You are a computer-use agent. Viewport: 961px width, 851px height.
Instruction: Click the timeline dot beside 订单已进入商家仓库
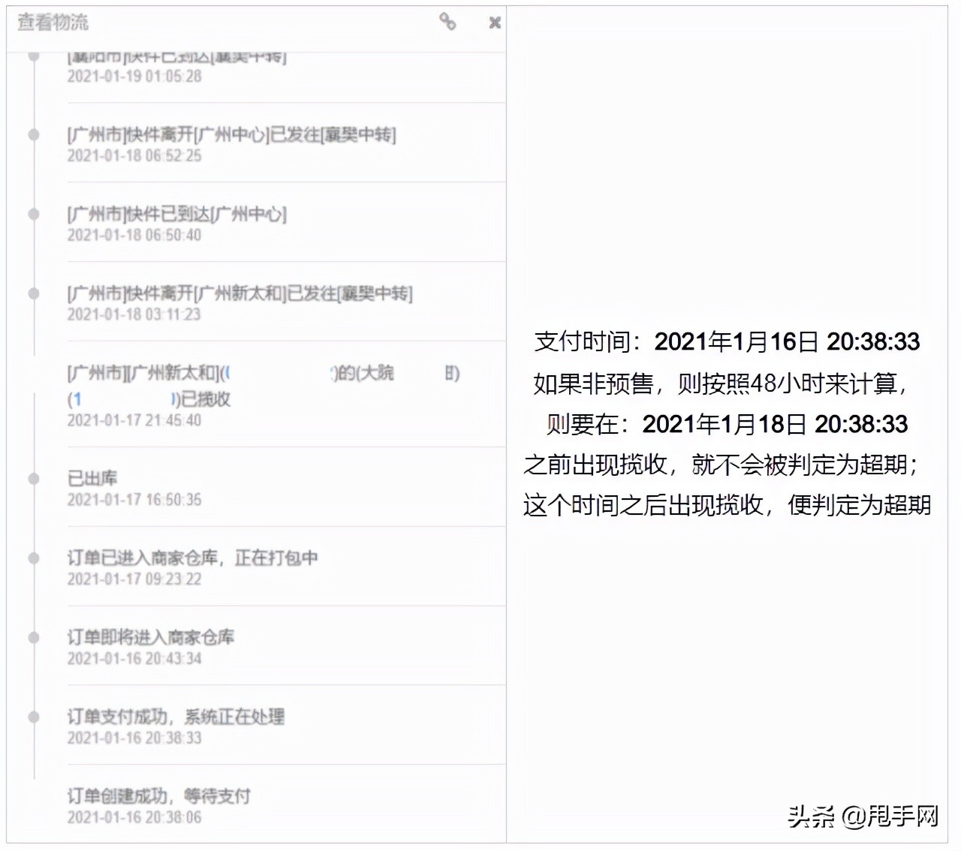(32, 558)
